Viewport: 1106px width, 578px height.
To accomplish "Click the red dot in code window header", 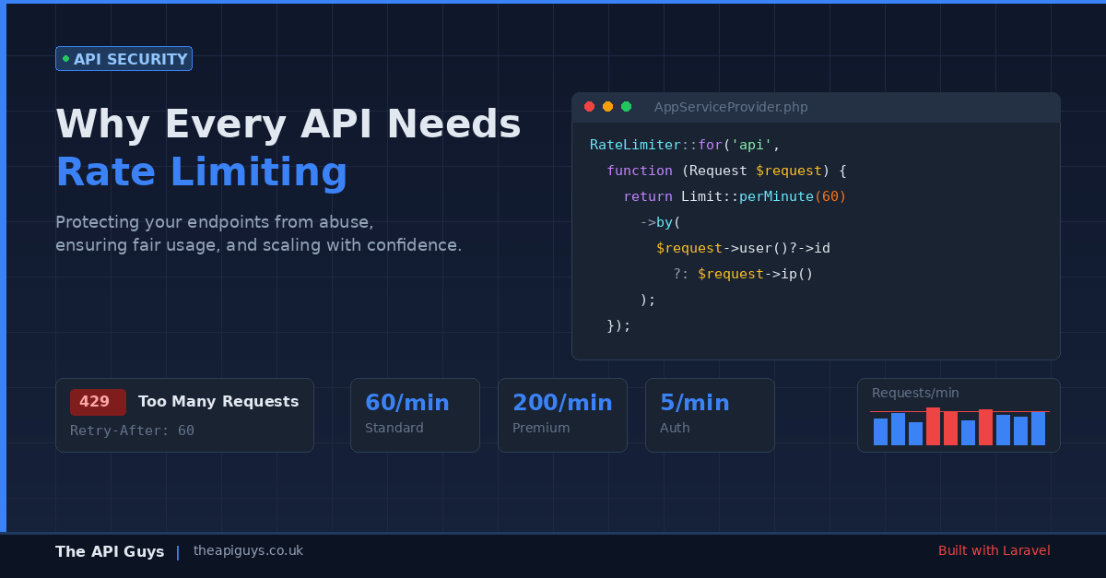I will pyautogui.click(x=590, y=107).
